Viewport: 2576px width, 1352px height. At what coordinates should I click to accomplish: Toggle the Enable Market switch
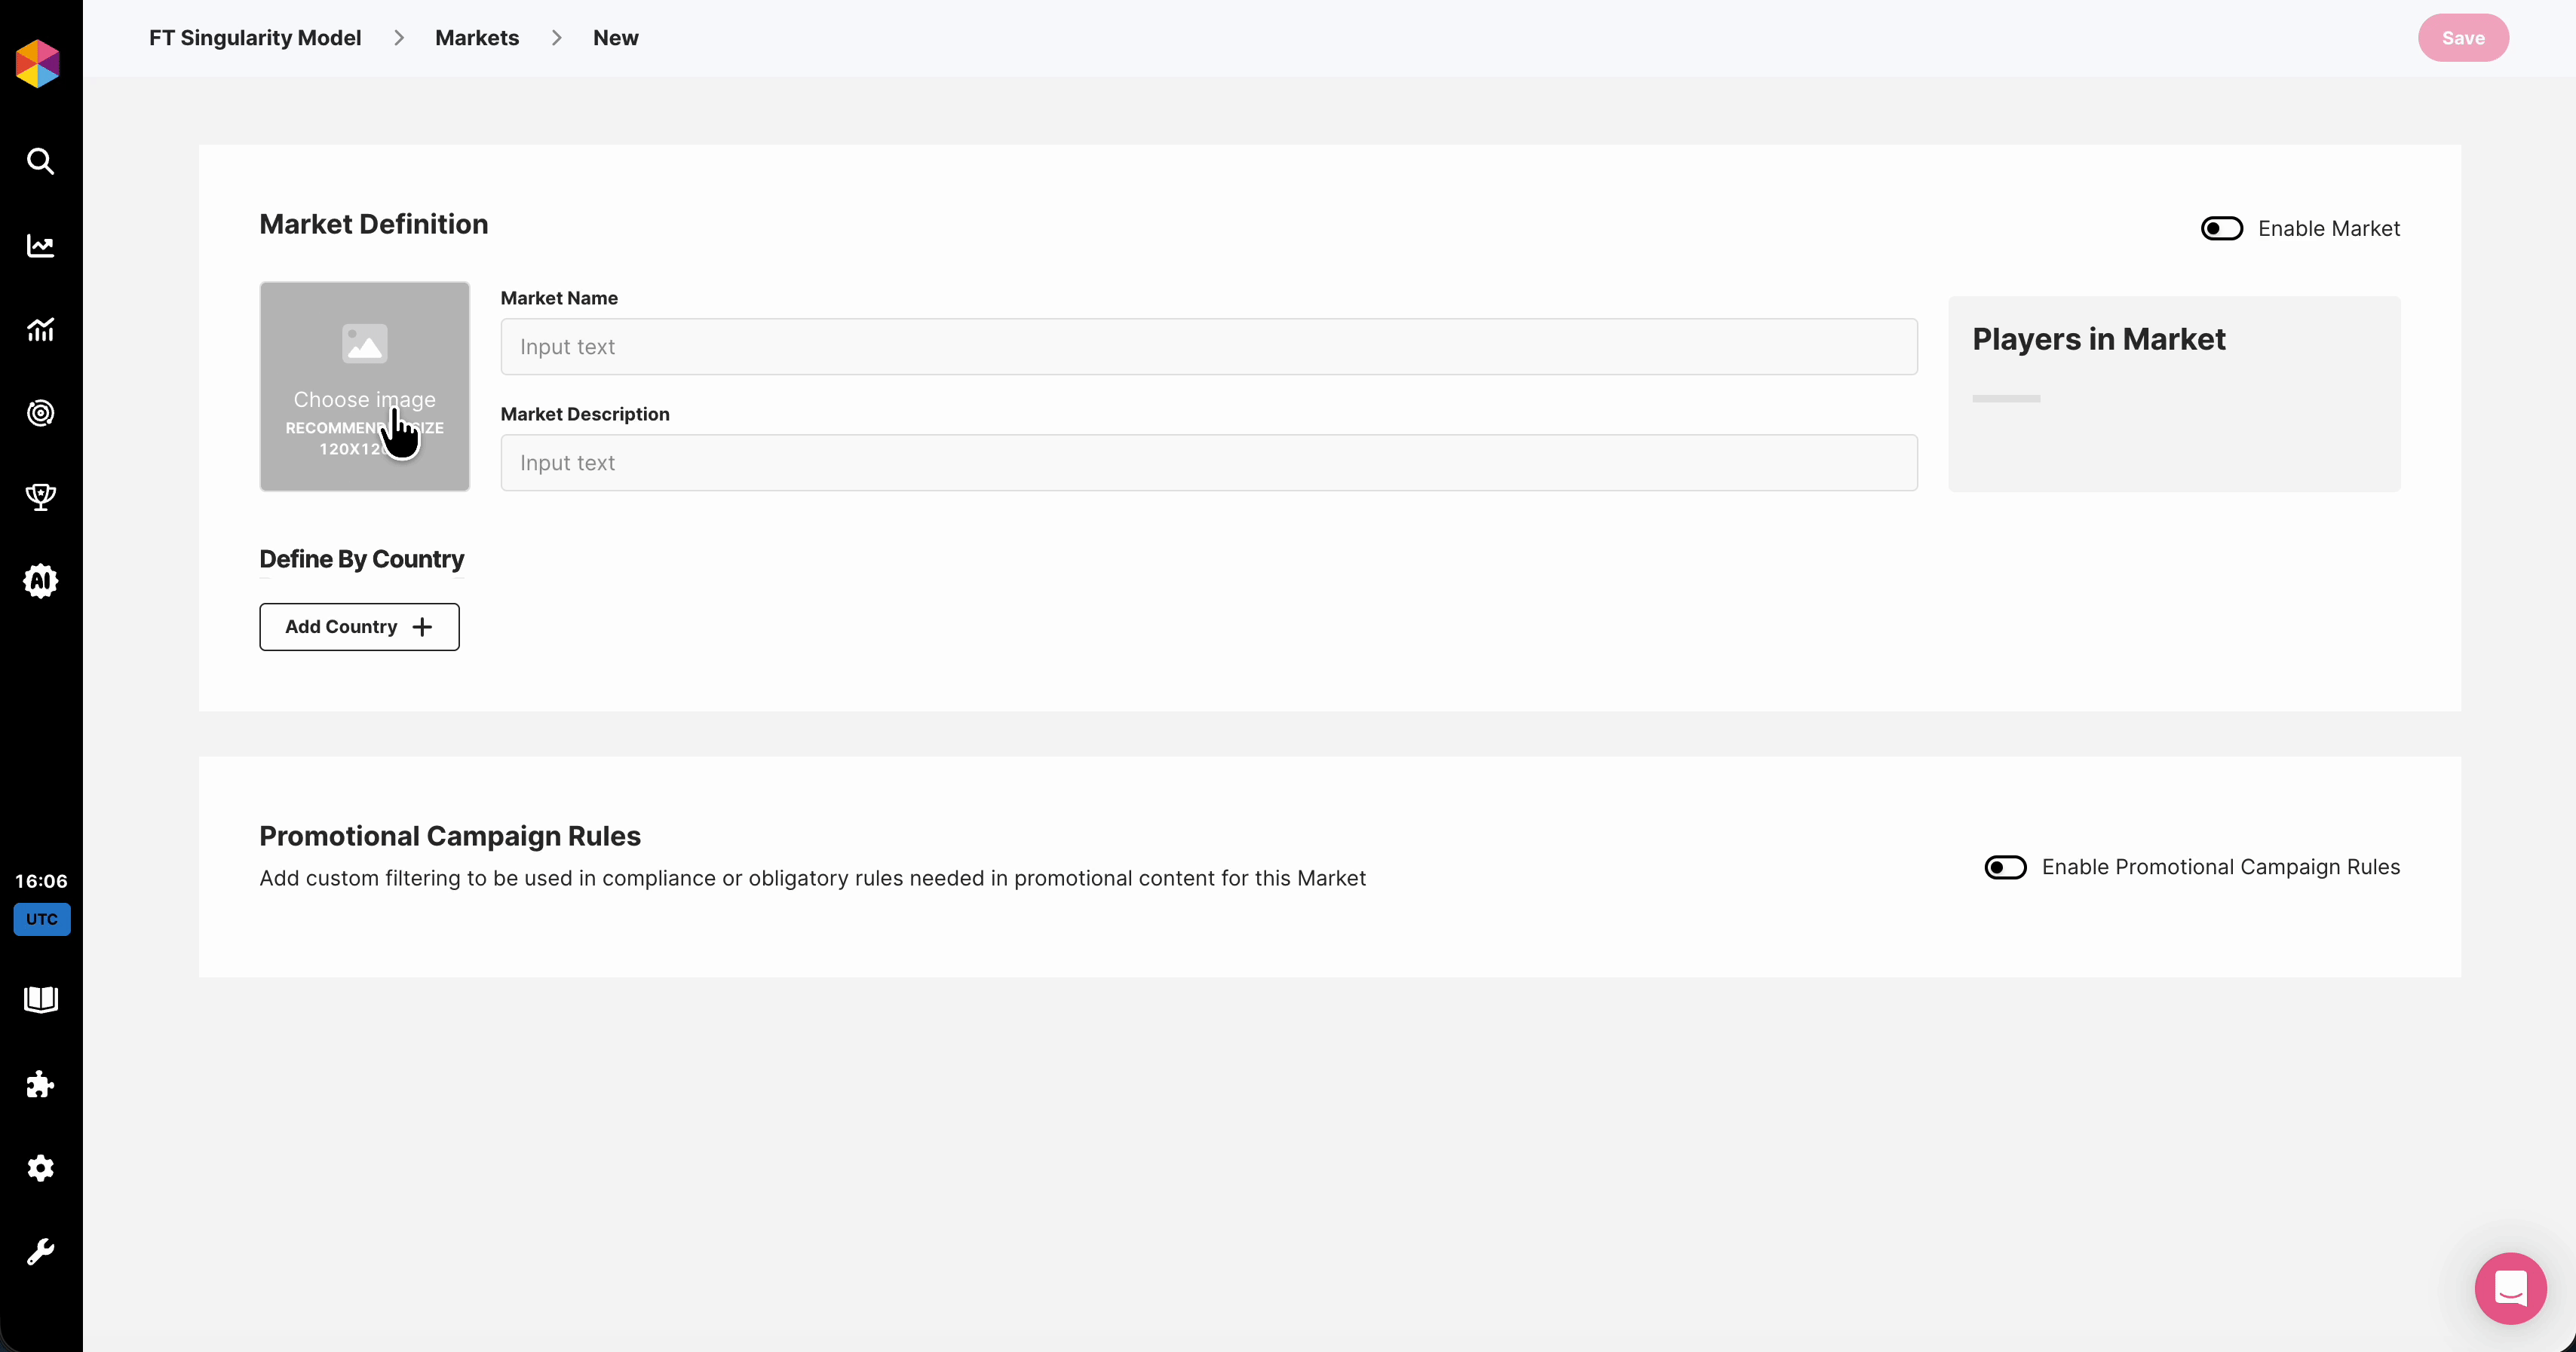(x=2221, y=229)
